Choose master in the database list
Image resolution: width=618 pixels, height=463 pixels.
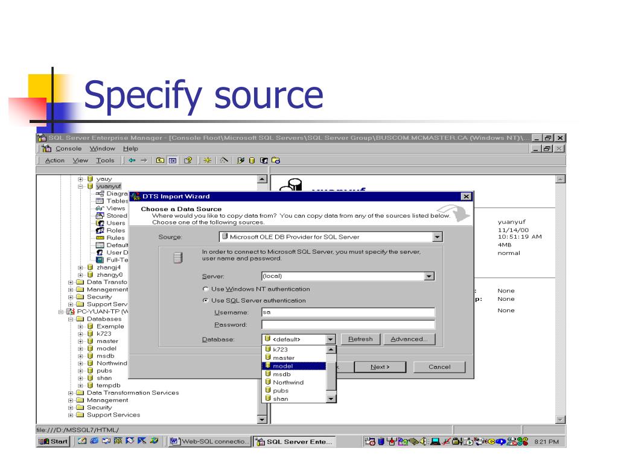[x=294, y=358]
